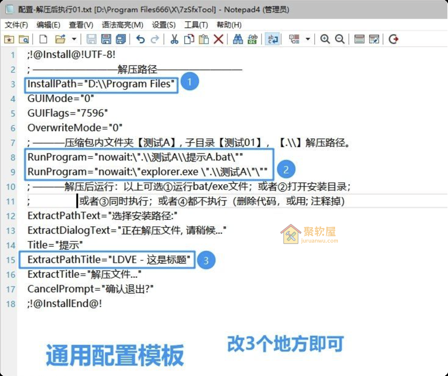
Task: Select the Undo icon in the toolbar
Action: [140, 39]
